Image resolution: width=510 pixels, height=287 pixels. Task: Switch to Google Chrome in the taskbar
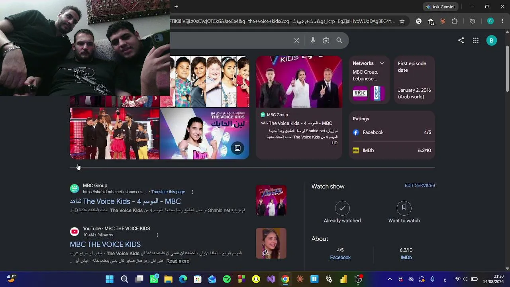(x=285, y=279)
